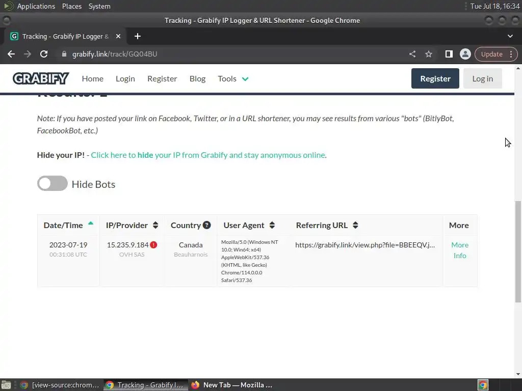Close the Tracking - Grabify tab
Image resolution: width=522 pixels, height=391 pixels.
pyautogui.click(x=118, y=36)
